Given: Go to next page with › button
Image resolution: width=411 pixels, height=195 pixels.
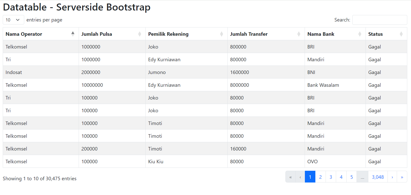Looking at the screenshot, I should coord(392,177).
